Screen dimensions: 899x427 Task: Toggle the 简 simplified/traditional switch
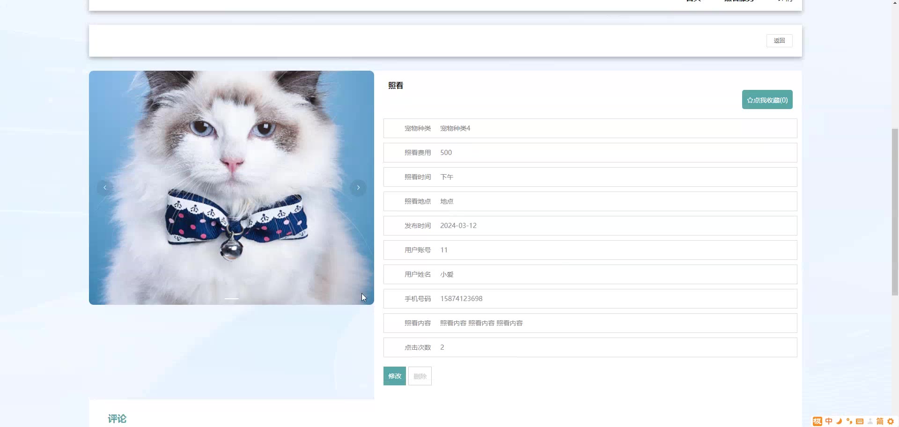pos(880,421)
